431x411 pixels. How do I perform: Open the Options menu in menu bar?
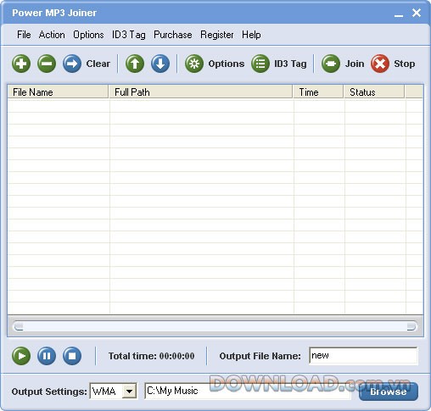coord(88,35)
